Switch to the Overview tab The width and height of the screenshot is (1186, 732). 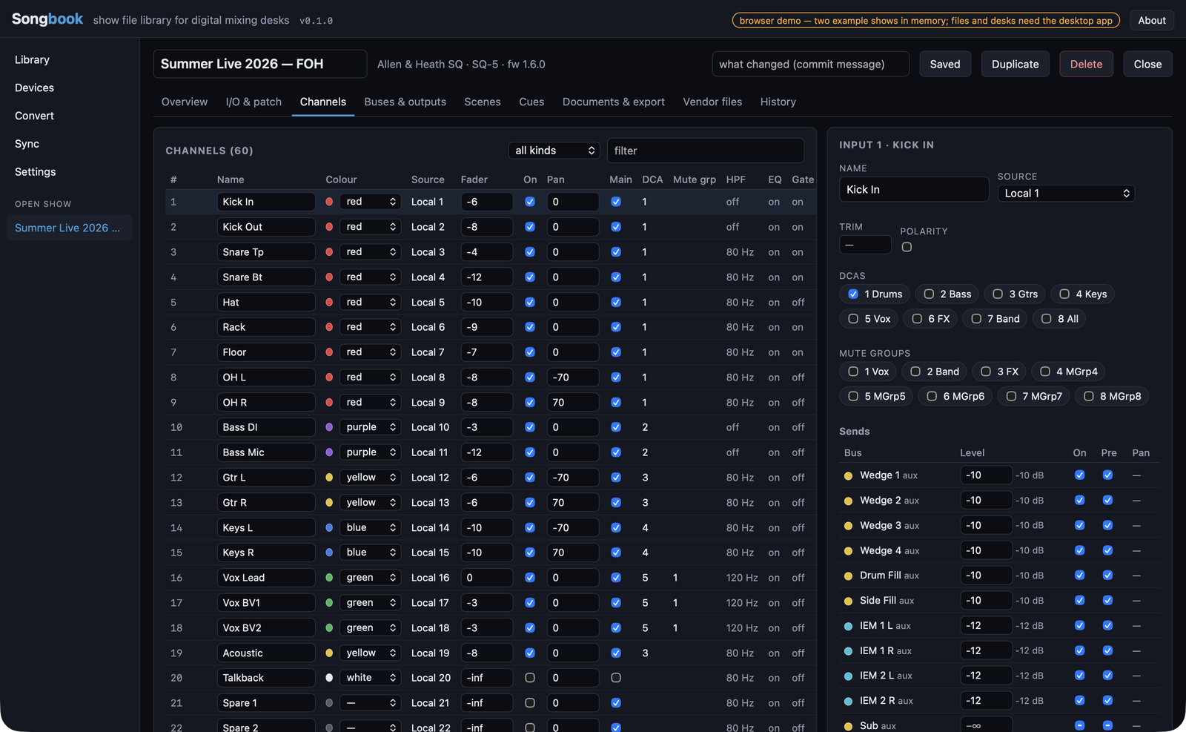[185, 102]
